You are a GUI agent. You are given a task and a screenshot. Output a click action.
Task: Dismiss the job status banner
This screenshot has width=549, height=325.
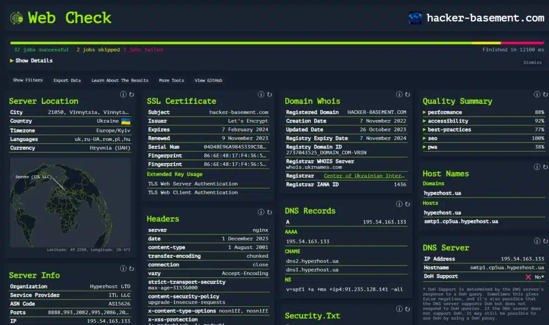(x=532, y=62)
